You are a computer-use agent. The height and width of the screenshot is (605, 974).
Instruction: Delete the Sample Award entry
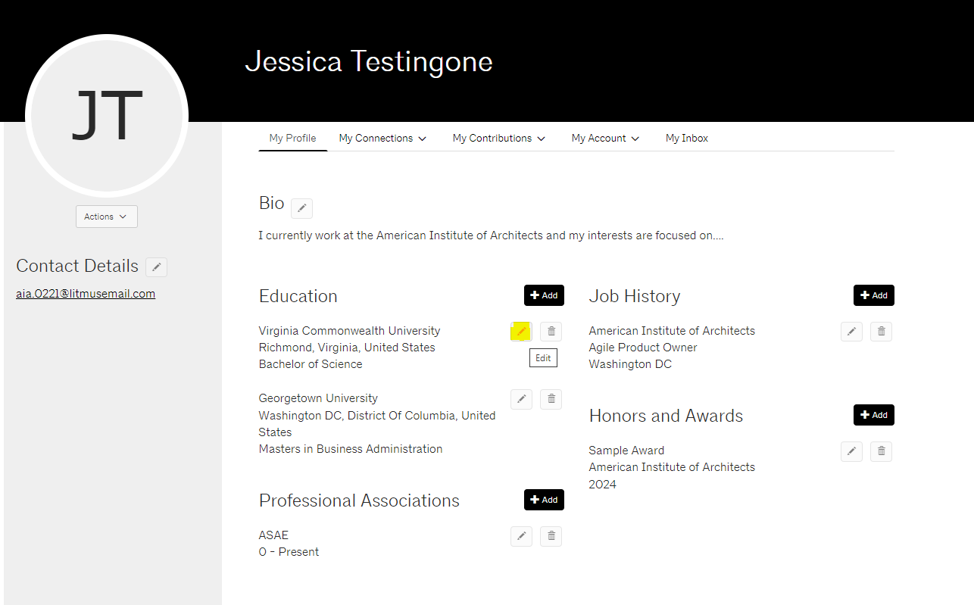click(x=881, y=452)
